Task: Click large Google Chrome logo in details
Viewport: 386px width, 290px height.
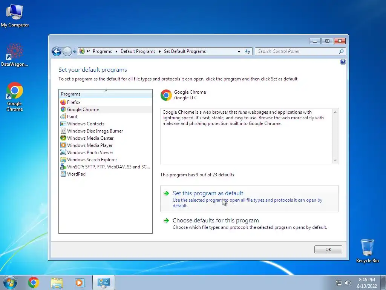Action: (166, 95)
